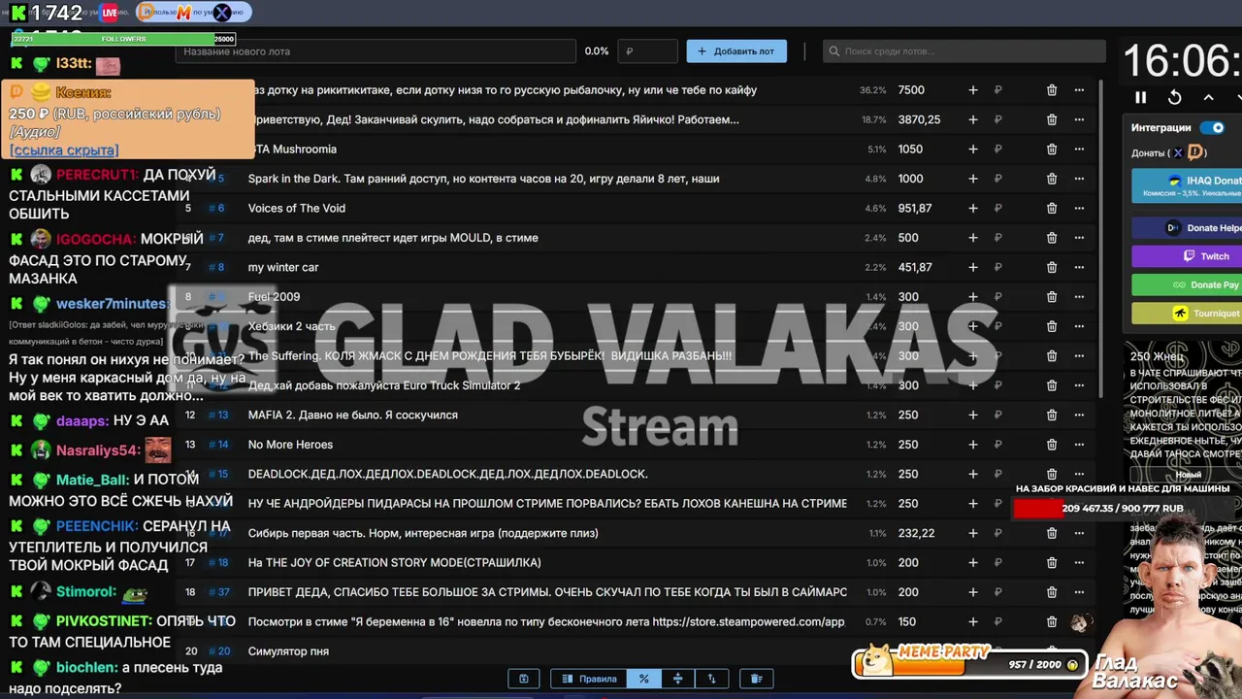Click the wesker7minutes username in chat
The image size is (1242, 699).
point(112,304)
